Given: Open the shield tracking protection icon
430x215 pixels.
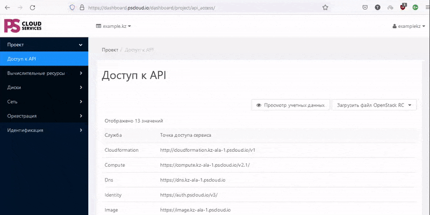Looking at the screenshot, I should [x=72, y=8].
